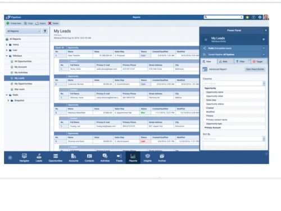Viewport: 281px width, 211px height.
Task: Click the green Won status cell
Action: (x=145, y=113)
